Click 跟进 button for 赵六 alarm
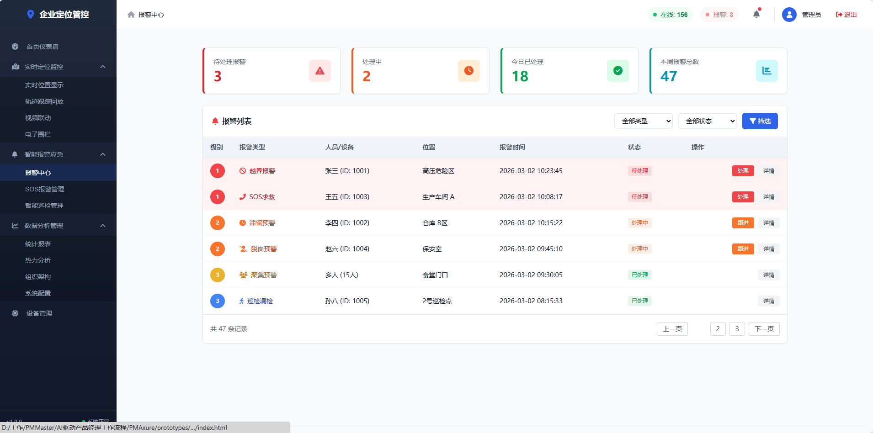873x433 pixels. point(743,249)
